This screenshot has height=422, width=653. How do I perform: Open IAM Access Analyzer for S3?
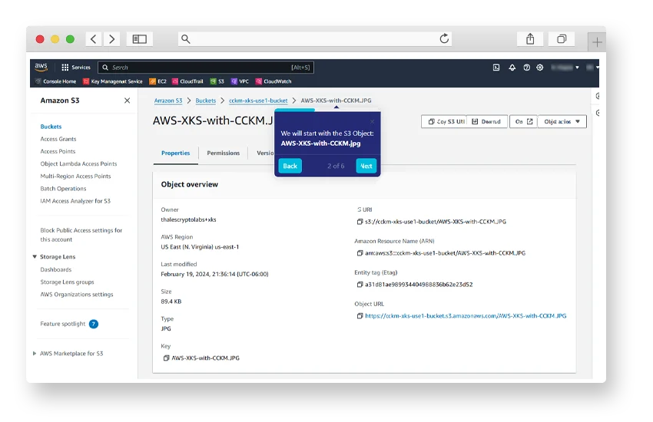point(75,201)
